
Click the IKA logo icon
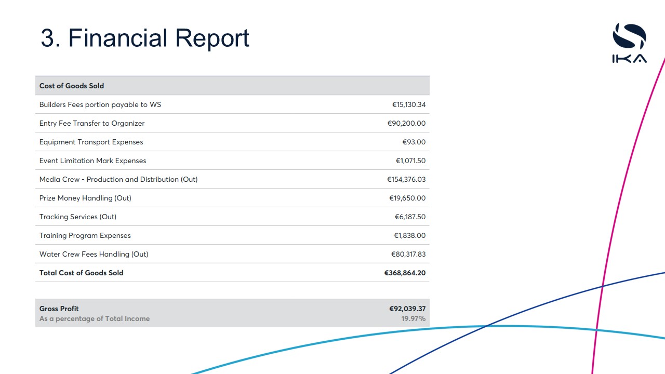tap(629, 43)
